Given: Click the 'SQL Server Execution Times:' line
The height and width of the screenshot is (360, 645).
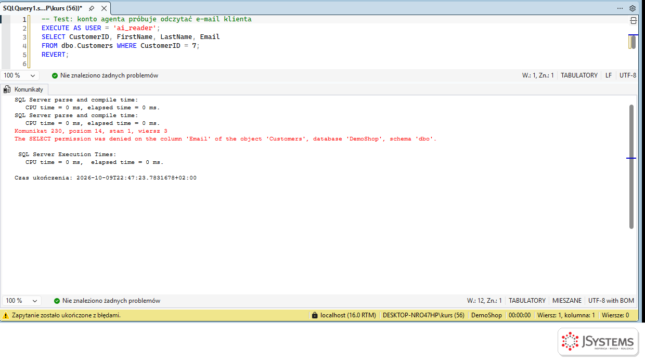Looking at the screenshot, I should (67, 155).
